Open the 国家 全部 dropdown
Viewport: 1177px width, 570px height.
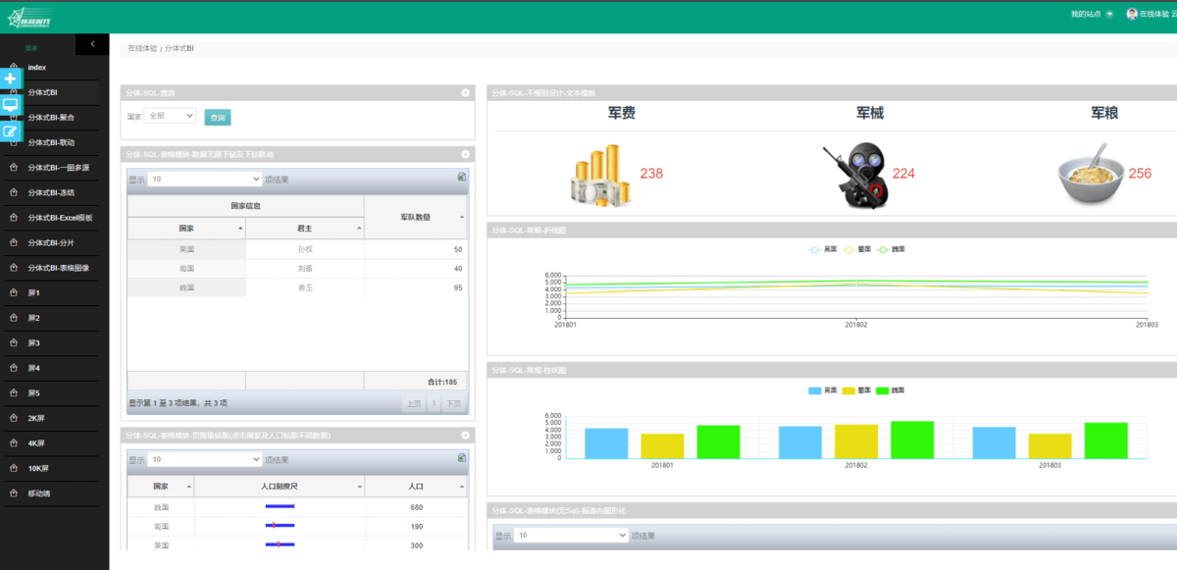coord(170,116)
